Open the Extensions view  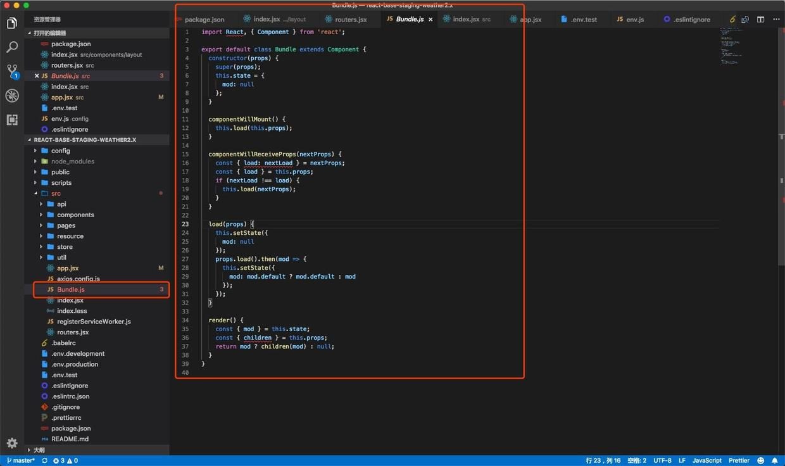pos(12,120)
